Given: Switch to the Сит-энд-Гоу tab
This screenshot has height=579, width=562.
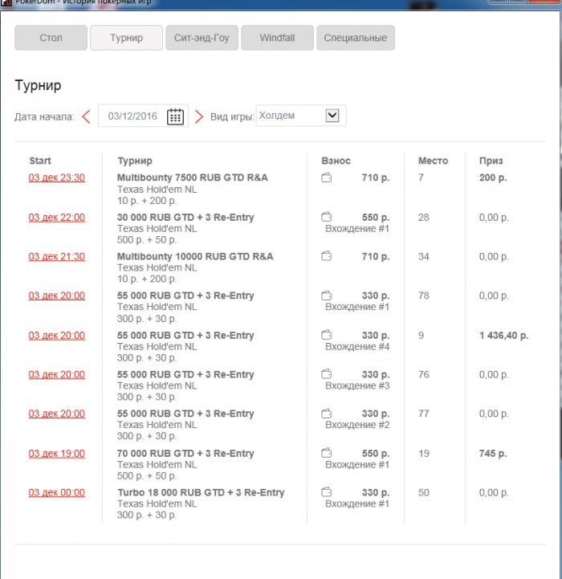Looking at the screenshot, I should [202, 38].
